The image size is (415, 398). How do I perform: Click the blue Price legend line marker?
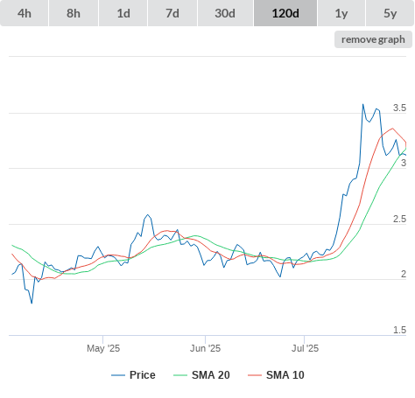(118, 375)
